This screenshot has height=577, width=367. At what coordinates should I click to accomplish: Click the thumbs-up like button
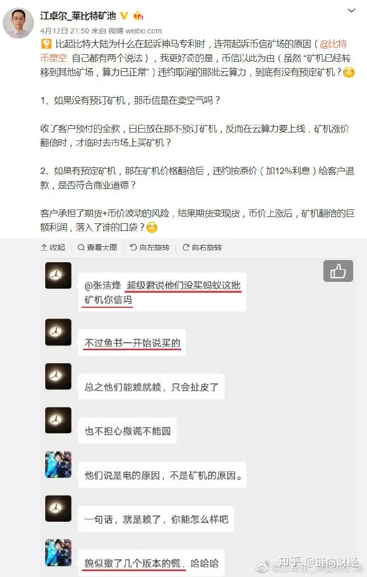tap(338, 271)
